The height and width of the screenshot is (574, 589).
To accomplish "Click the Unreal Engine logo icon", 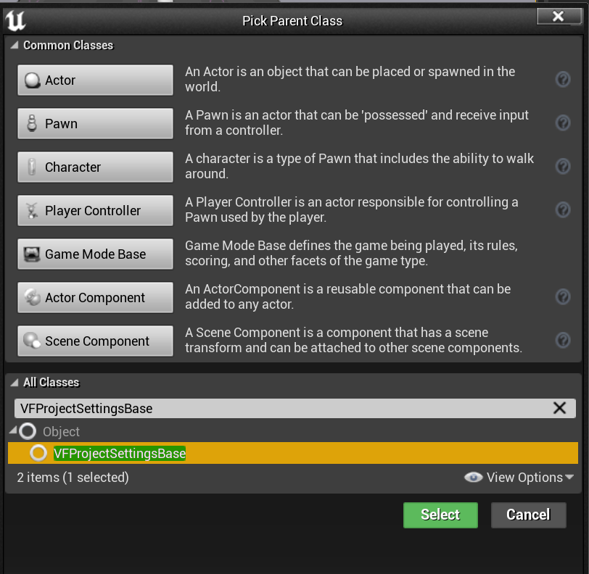I will (x=15, y=21).
